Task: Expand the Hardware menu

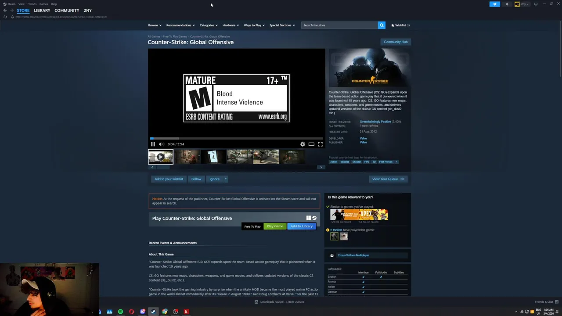Action: coord(231,25)
